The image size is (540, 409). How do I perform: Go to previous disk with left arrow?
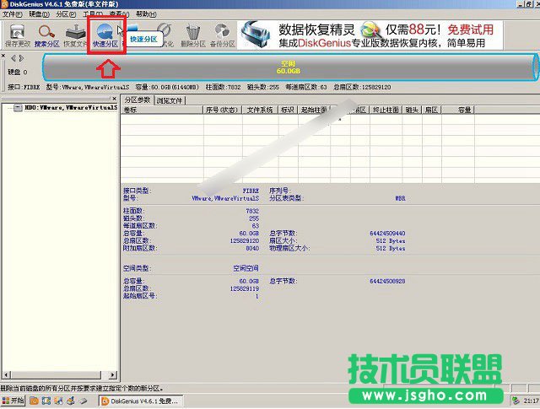point(13,58)
